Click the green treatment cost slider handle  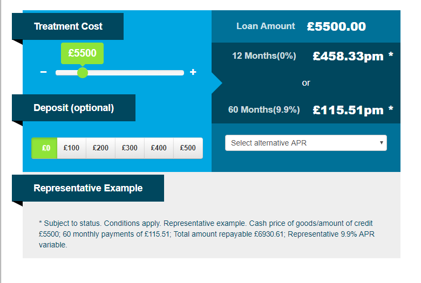pyautogui.click(x=82, y=73)
